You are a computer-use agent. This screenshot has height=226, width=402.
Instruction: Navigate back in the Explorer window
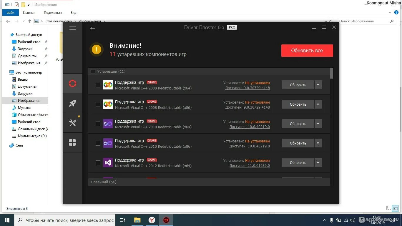pos(8,21)
